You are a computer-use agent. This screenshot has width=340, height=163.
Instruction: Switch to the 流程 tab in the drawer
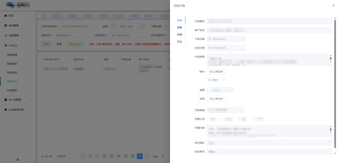click(x=179, y=28)
